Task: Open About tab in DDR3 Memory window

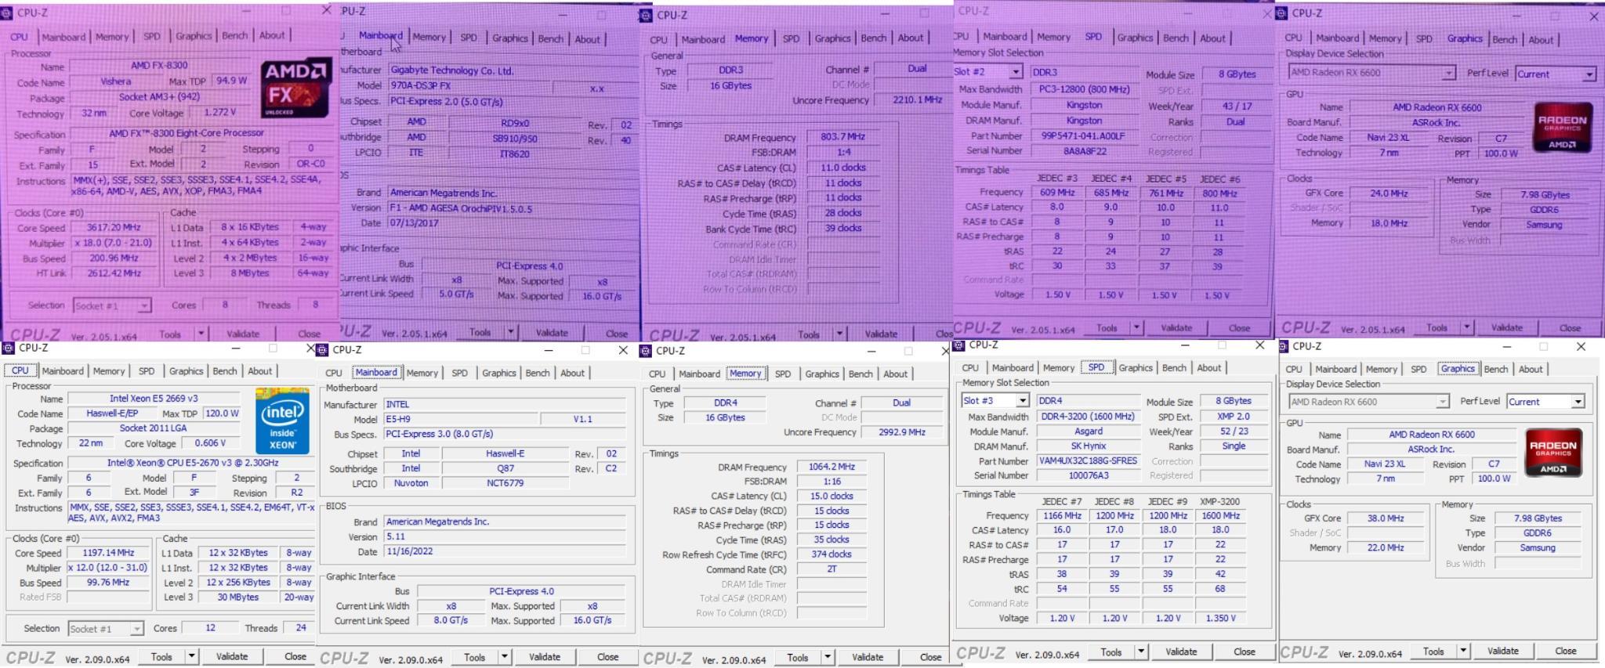Action: 910,38
